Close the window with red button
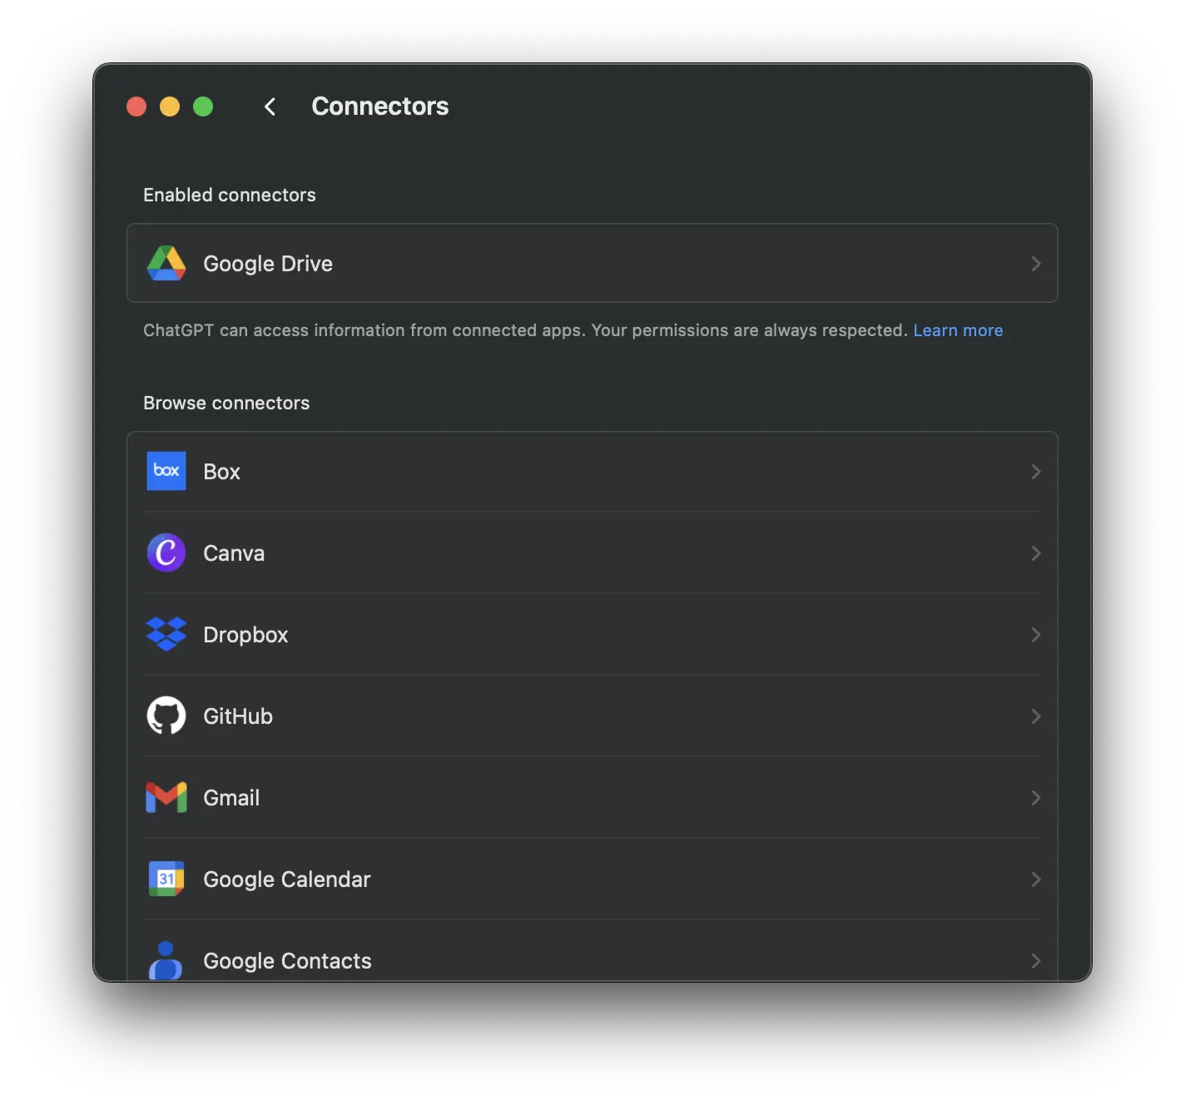Image resolution: width=1185 pixels, height=1105 pixels. click(x=136, y=107)
